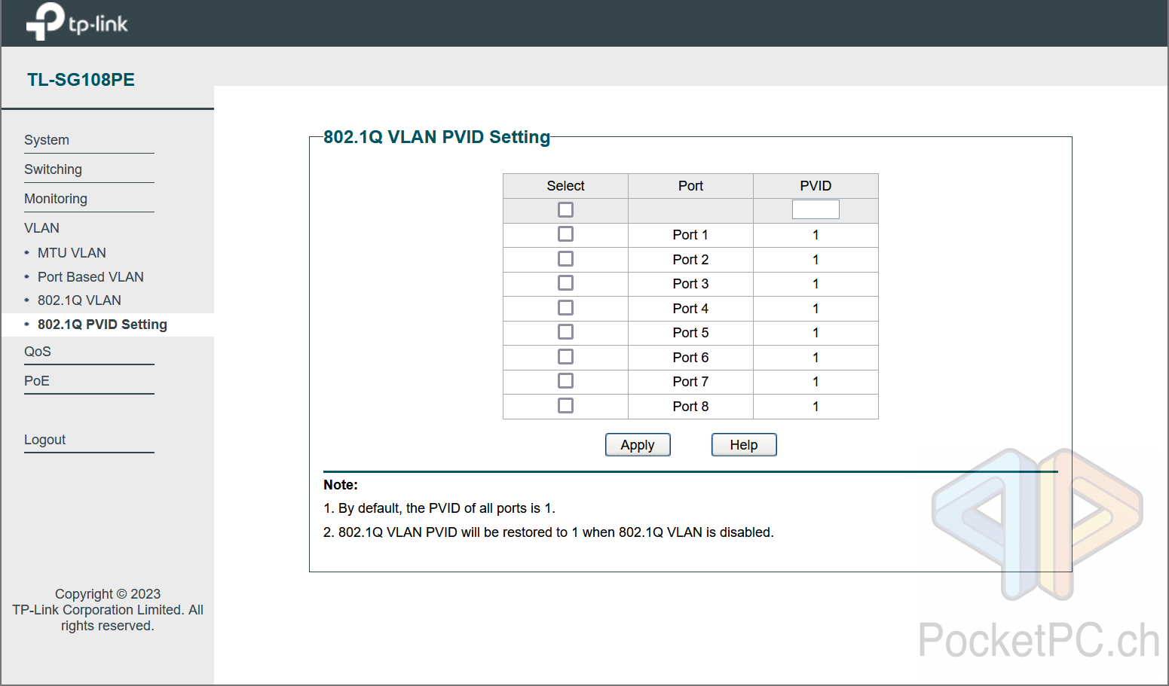Expand the Switching menu section
This screenshot has width=1169, height=686.
pyautogui.click(x=53, y=169)
